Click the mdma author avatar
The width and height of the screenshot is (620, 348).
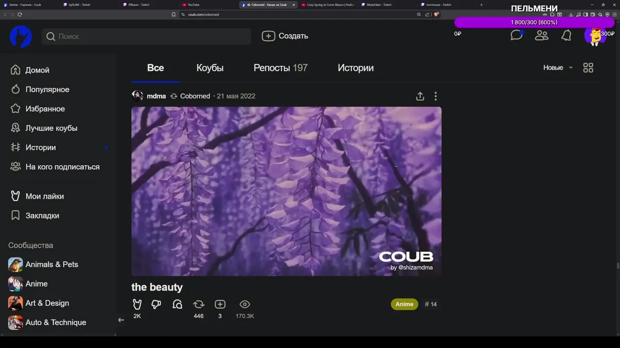(x=138, y=96)
